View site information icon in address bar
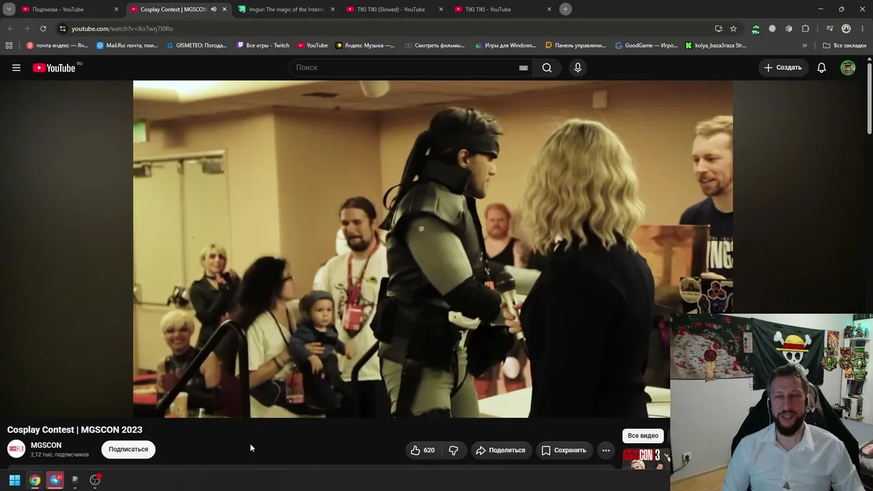Viewport: 873px width, 491px height. (x=62, y=29)
